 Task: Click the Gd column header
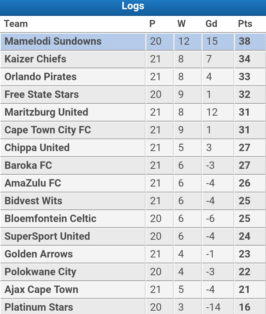point(211,24)
